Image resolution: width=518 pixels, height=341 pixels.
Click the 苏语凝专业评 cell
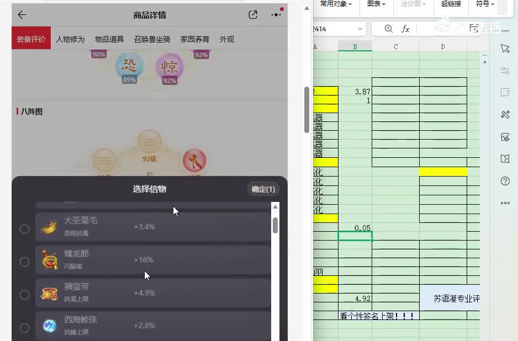click(450, 298)
